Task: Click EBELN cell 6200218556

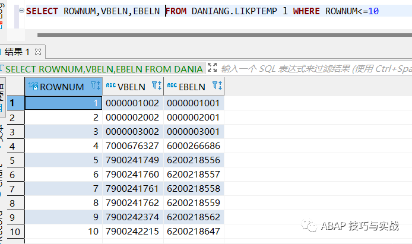Action: point(194,160)
